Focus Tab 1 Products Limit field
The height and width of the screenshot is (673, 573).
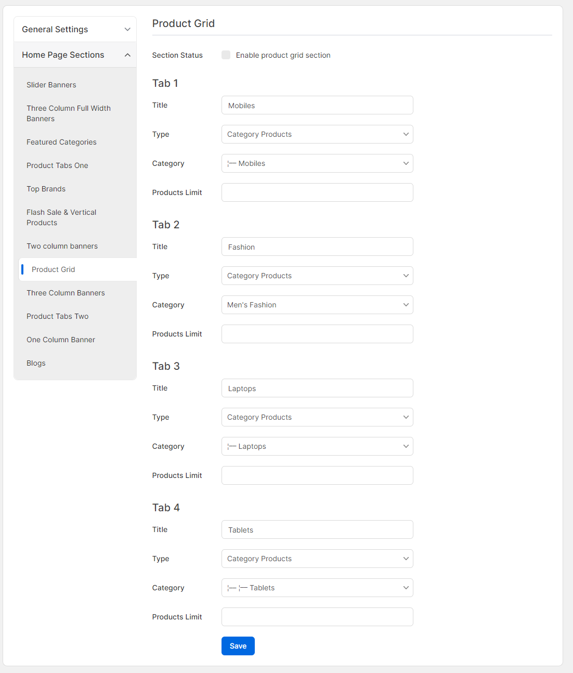(317, 192)
